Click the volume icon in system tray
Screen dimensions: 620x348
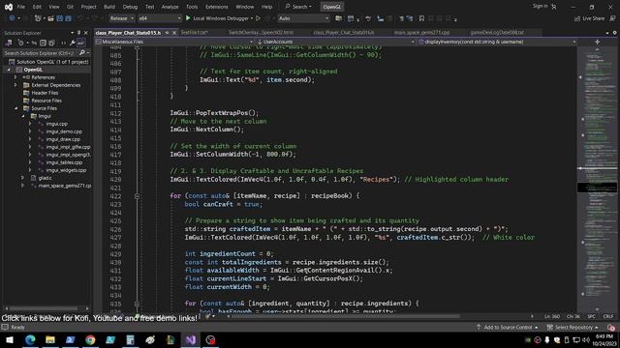coord(586,339)
